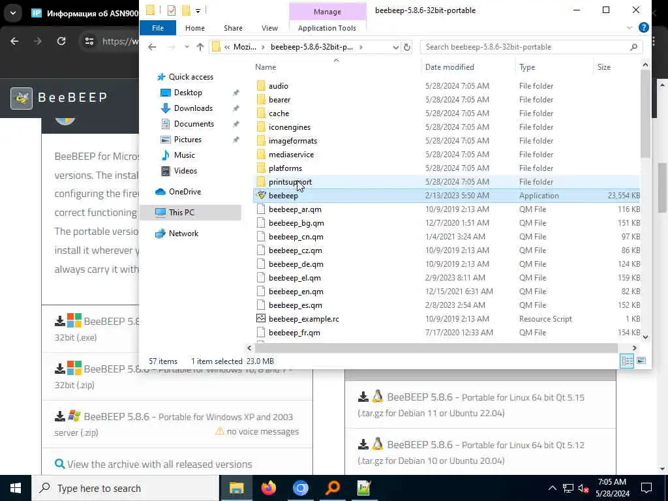
Task: Open the blue browser taskbar icon
Action: coord(300,488)
